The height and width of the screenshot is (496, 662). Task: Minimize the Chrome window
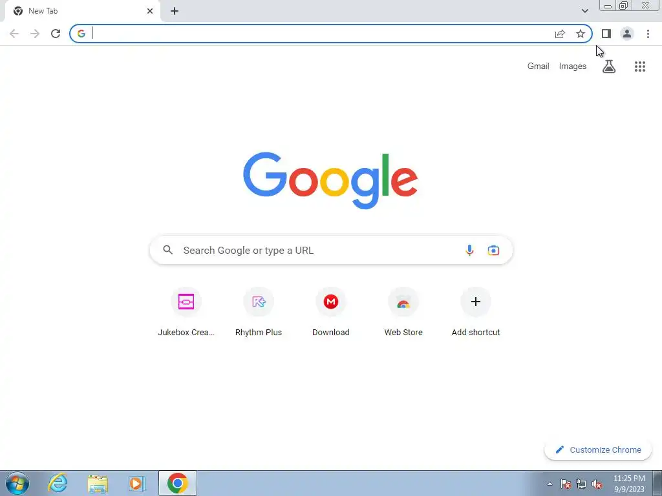click(608, 6)
